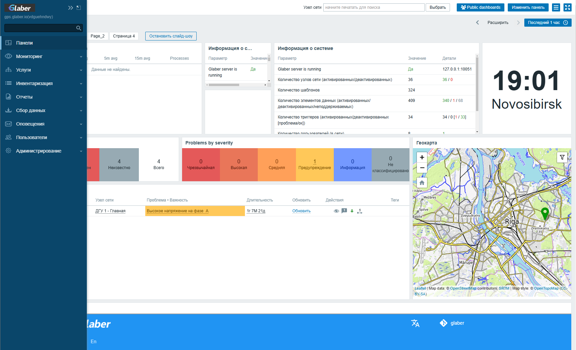This screenshot has height=350, width=576.
Task: Open the Последний 1 час time selector
Action: pos(548,23)
